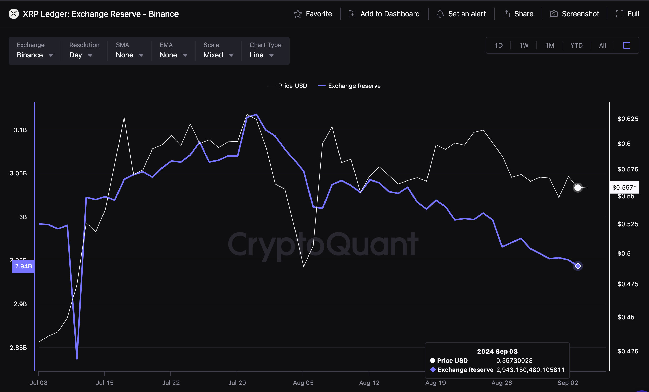Click the Favorite label
The image size is (649, 392).
[x=319, y=14]
